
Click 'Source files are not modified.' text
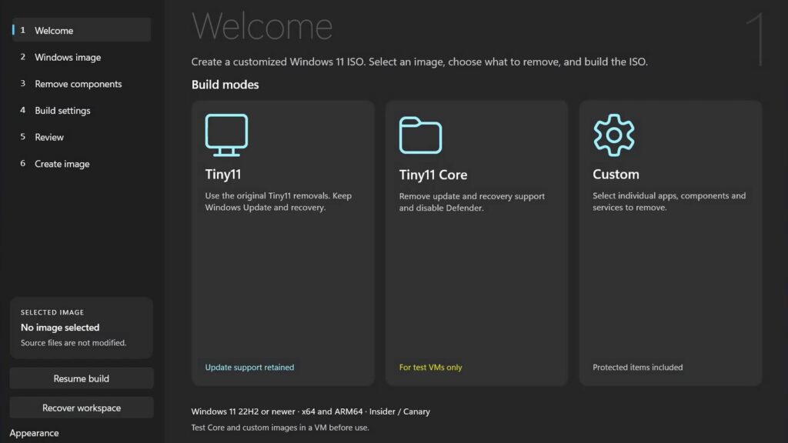coord(73,342)
